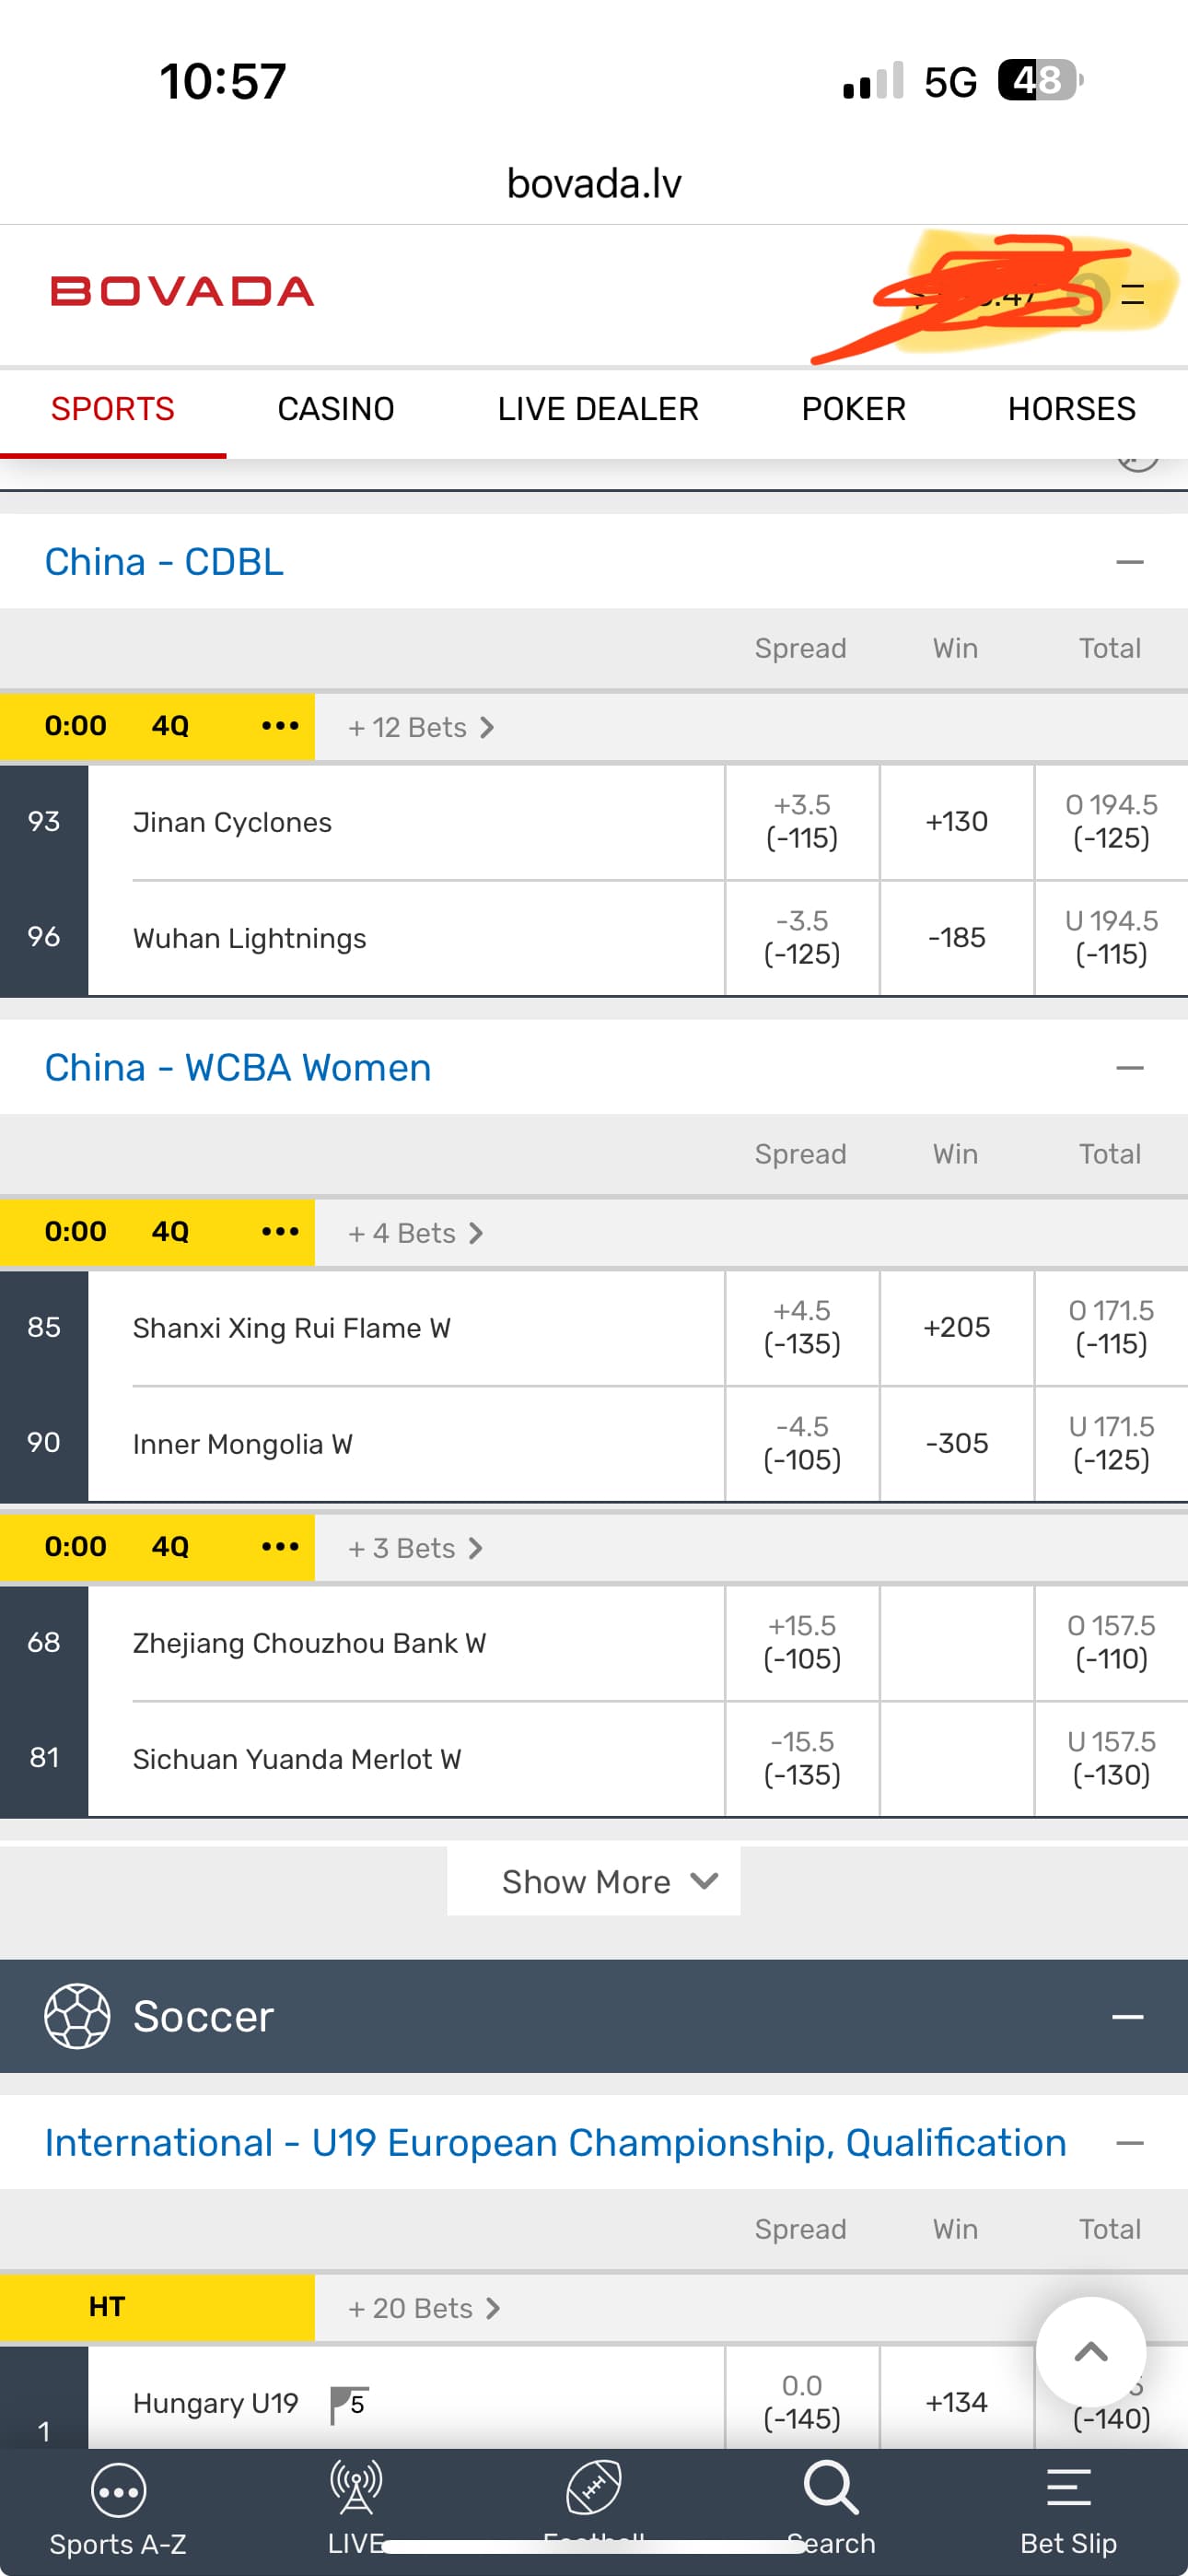Open more options dots for Jinan Cyclones game

(x=280, y=726)
